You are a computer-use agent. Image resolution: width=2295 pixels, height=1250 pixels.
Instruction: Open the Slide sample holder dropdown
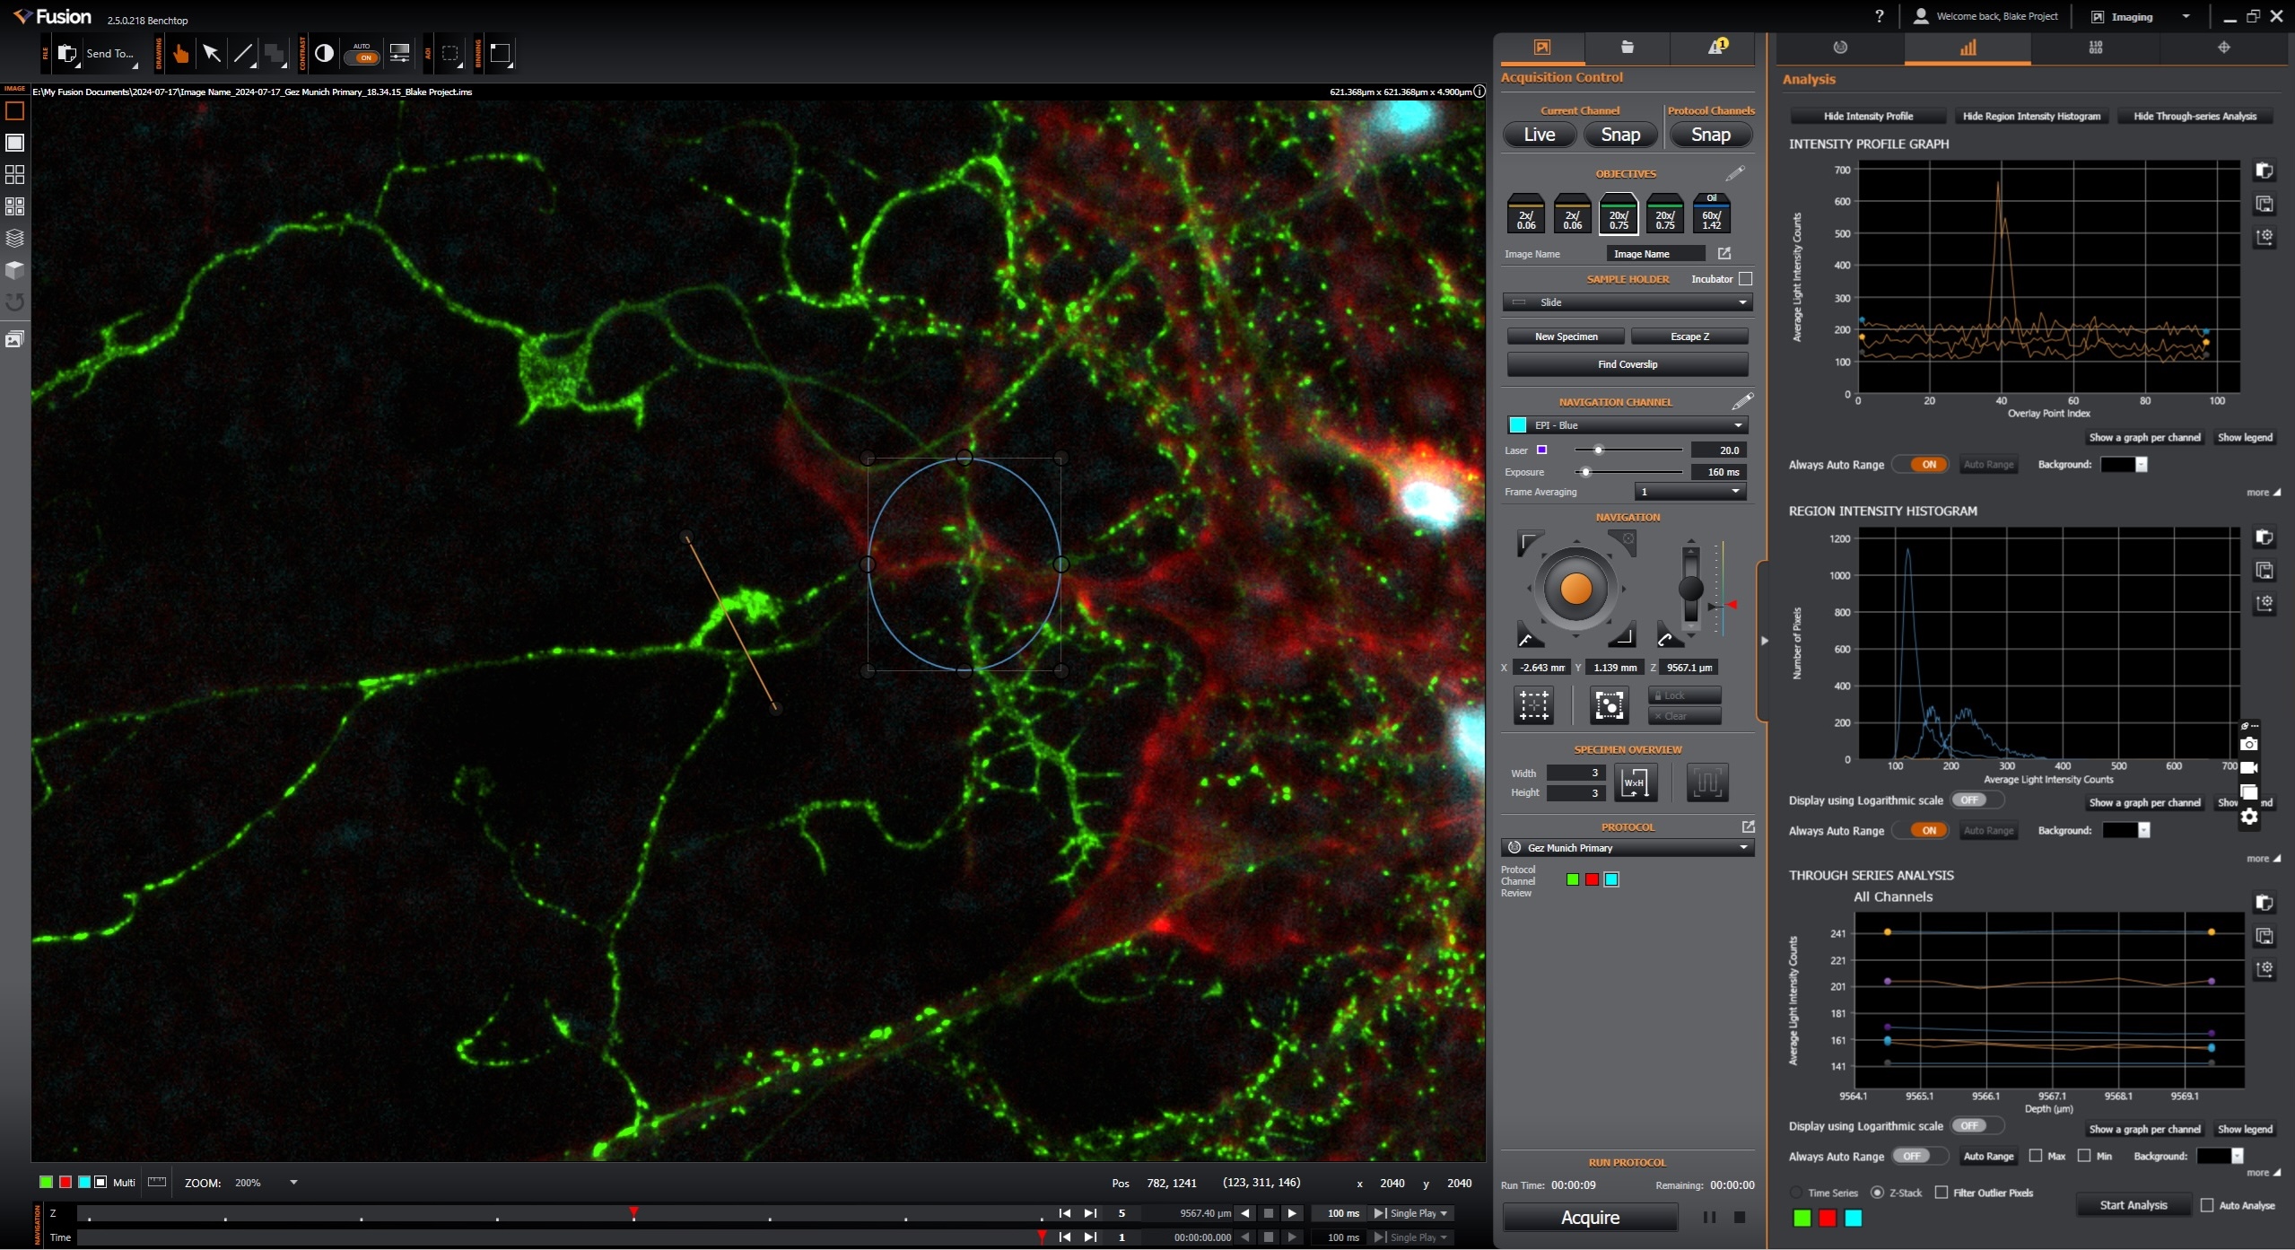tap(1627, 302)
